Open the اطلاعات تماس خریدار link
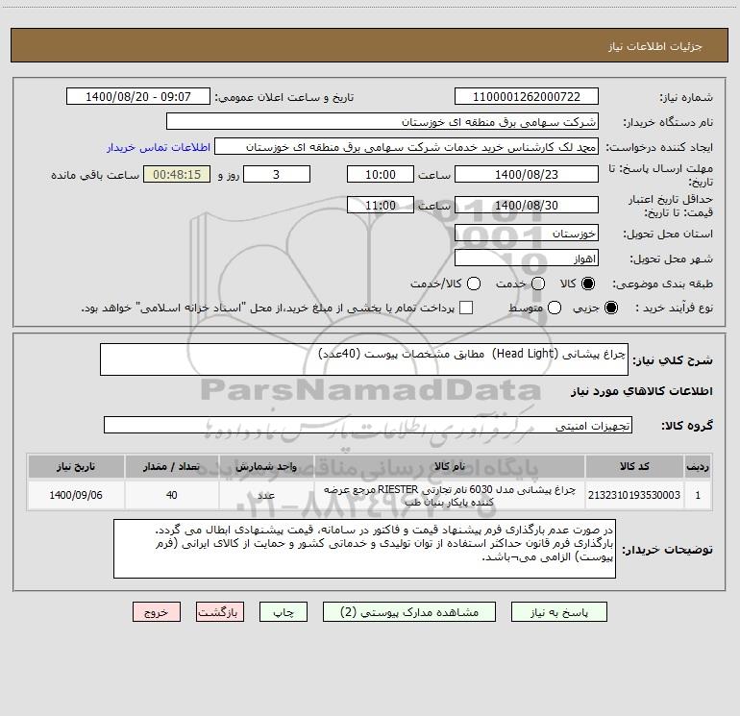Image resolution: width=740 pixels, height=716 pixels. tap(159, 147)
